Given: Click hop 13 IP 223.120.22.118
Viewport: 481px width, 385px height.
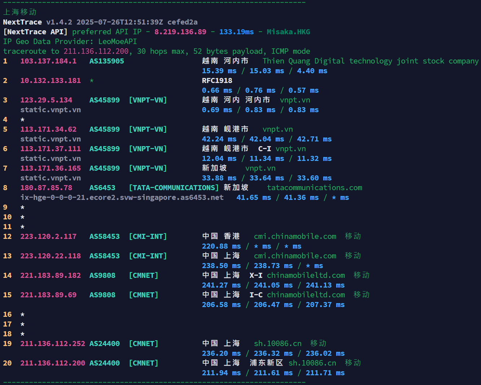Looking at the screenshot, I should pos(50,256).
